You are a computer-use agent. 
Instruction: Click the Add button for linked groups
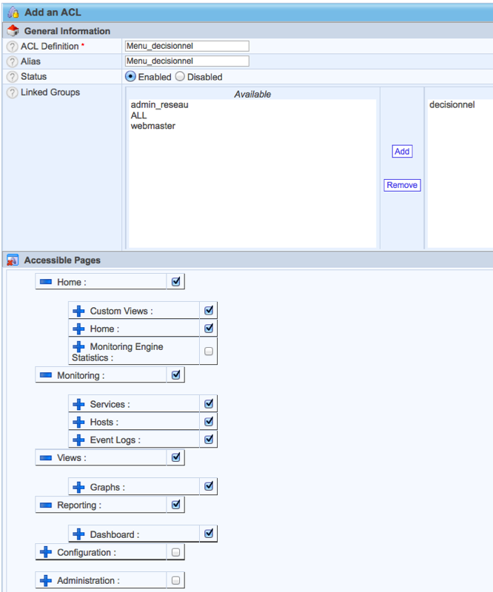[402, 151]
